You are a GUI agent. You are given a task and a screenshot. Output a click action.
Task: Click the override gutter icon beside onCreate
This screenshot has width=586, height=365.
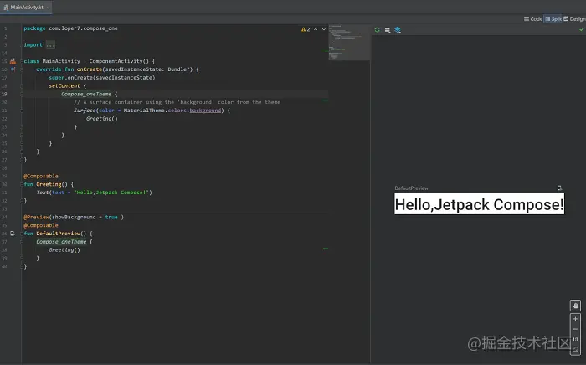click(x=13, y=69)
